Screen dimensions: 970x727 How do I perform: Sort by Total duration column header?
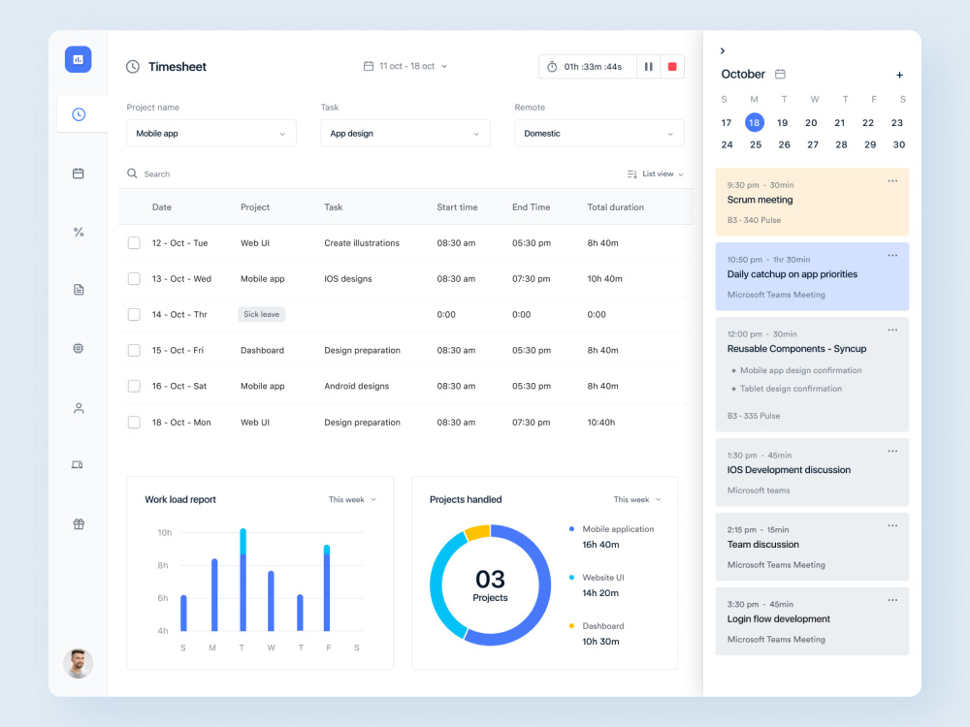[x=616, y=207]
